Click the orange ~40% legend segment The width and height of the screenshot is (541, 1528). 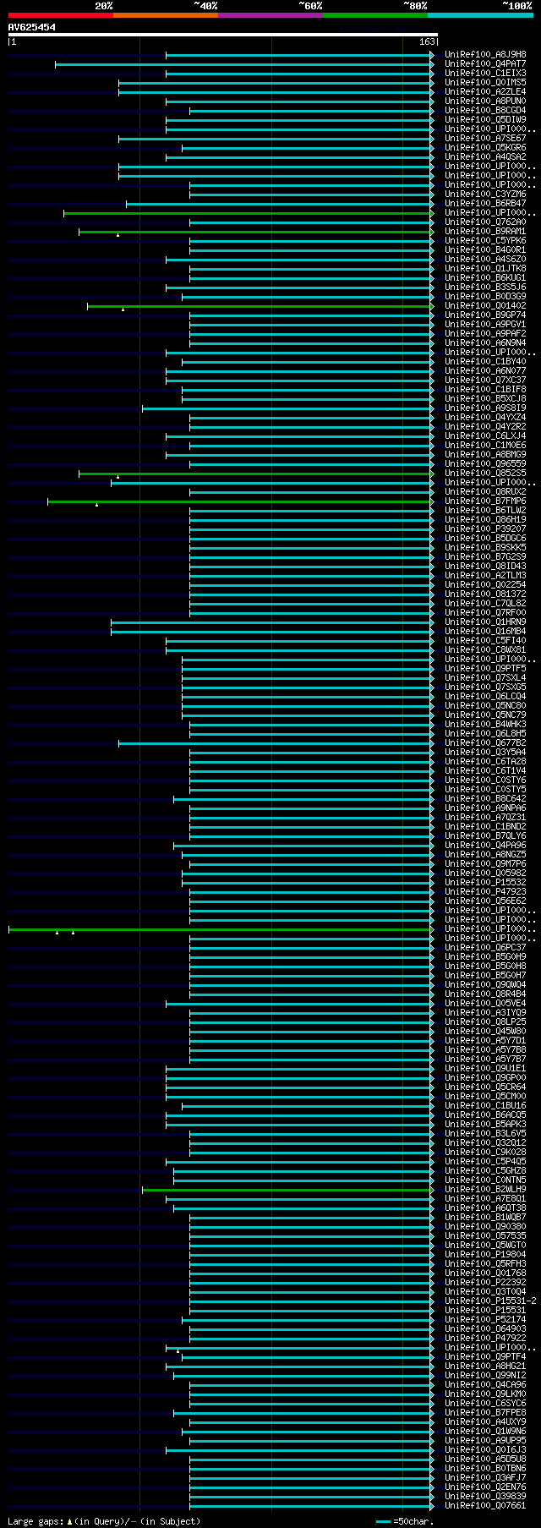click(x=166, y=15)
